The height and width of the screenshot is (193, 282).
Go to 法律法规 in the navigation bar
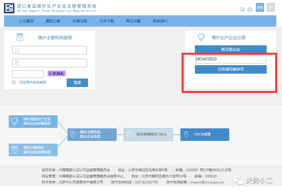80,21
